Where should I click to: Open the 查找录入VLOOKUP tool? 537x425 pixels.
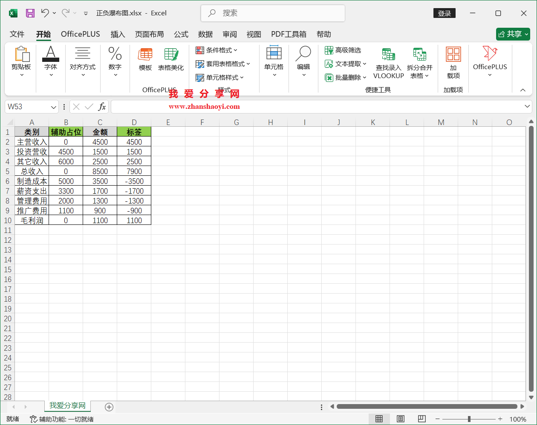[388, 63]
